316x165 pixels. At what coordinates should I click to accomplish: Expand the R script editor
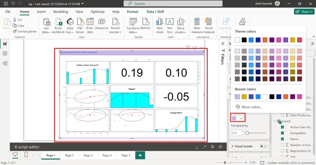click(x=197, y=148)
